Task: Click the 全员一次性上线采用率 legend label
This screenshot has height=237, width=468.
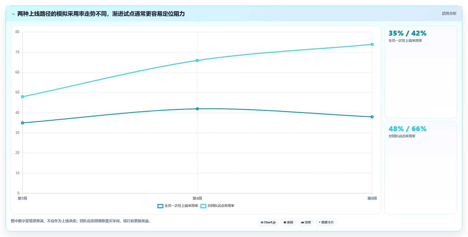Action: (181, 206)
